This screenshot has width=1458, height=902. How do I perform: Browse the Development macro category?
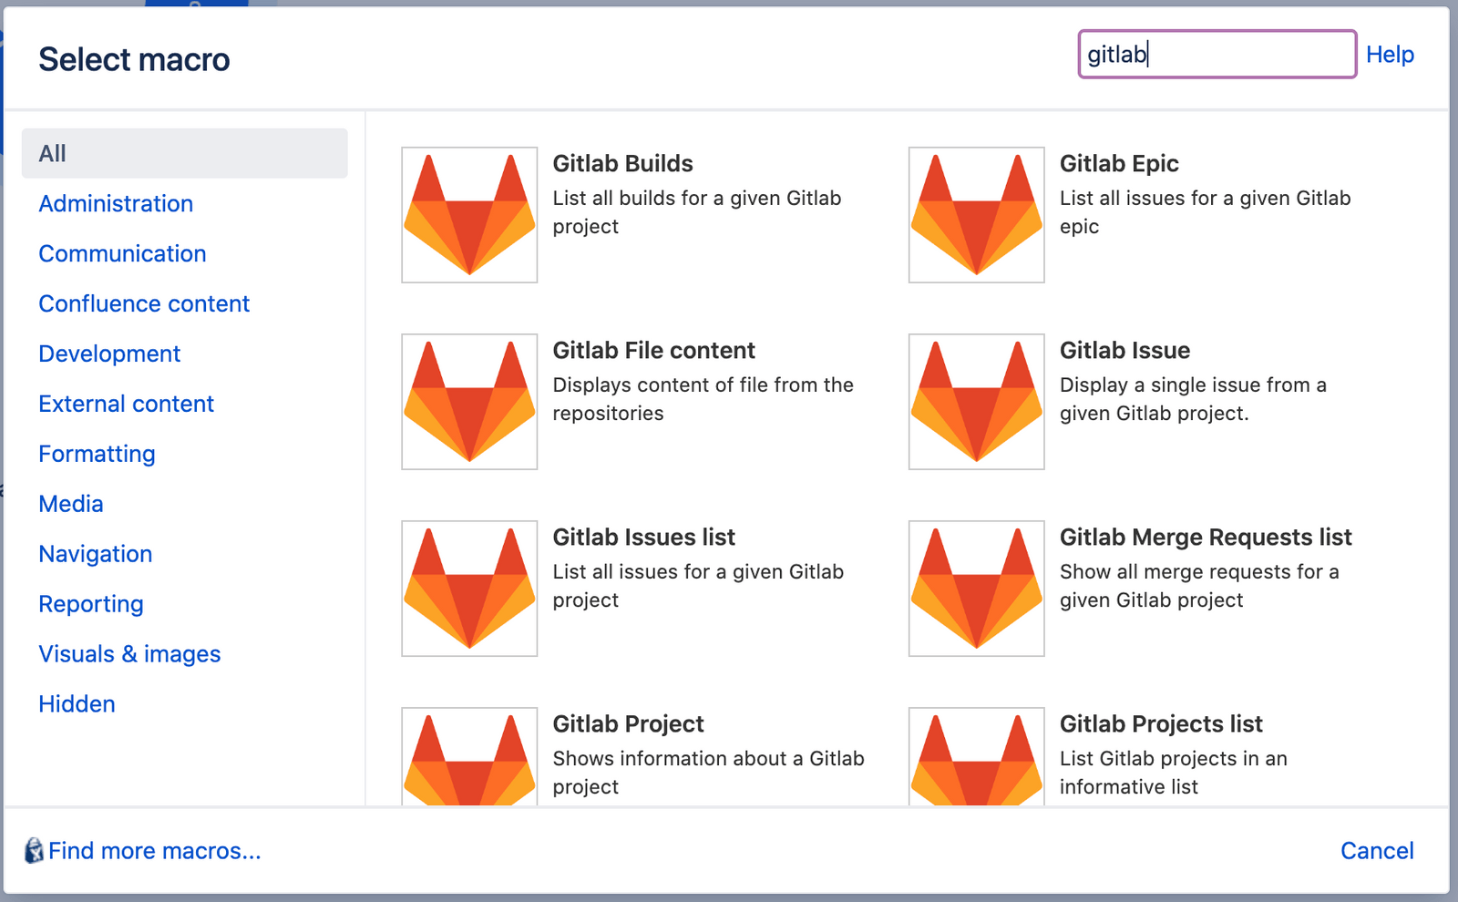point(109,354)
